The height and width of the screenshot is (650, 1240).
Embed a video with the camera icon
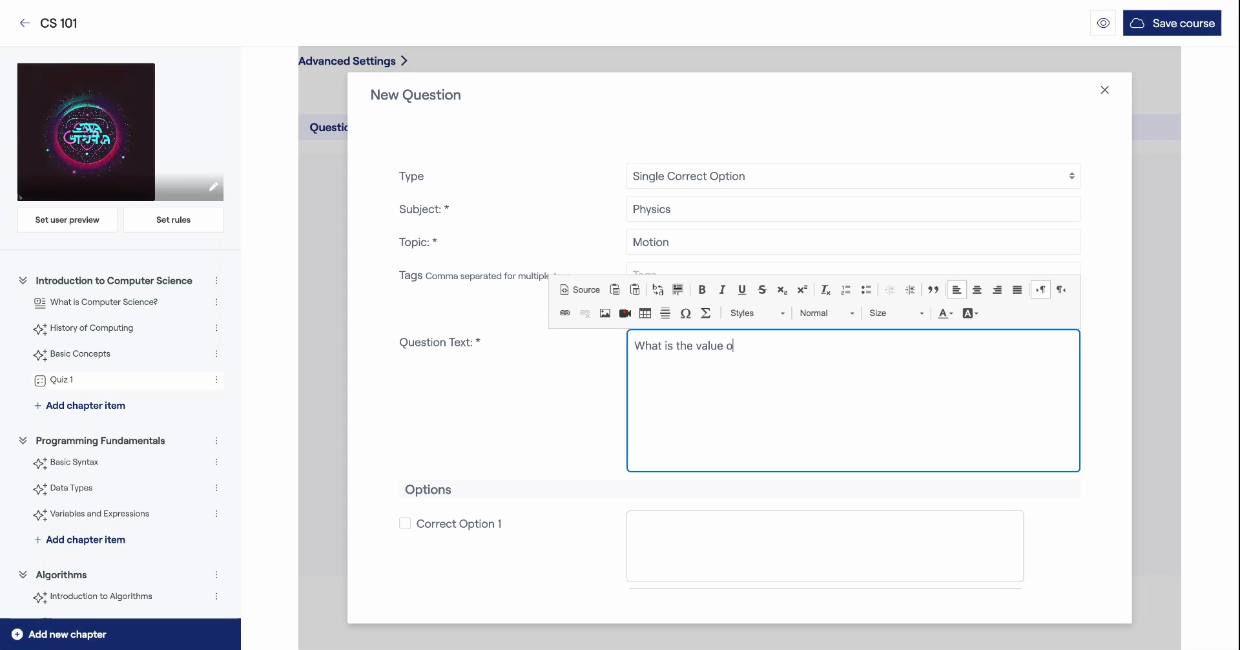click(x=625, y=313)
